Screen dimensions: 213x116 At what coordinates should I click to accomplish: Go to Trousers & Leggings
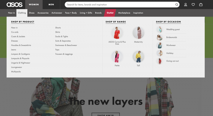(64, 54)
